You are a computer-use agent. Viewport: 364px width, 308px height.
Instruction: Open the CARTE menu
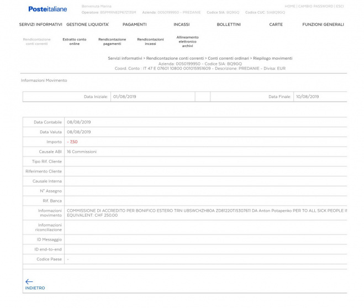tap(276, 24)
